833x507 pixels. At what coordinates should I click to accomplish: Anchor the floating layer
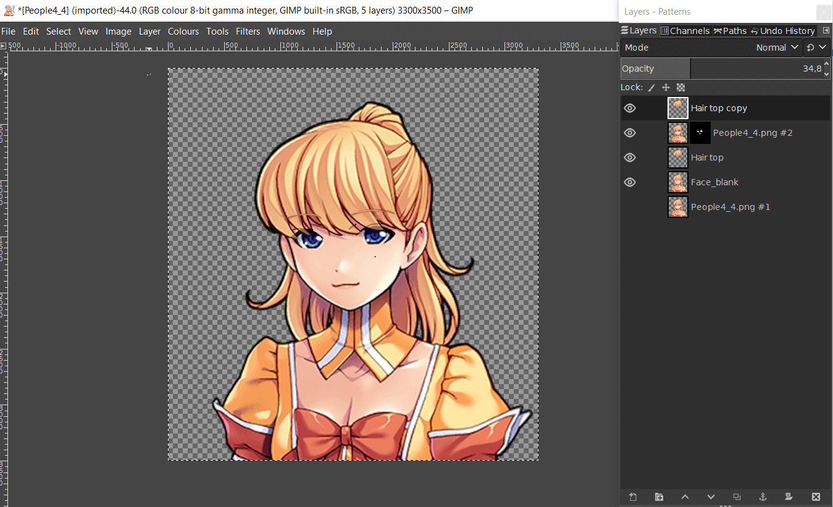[763, 497]
